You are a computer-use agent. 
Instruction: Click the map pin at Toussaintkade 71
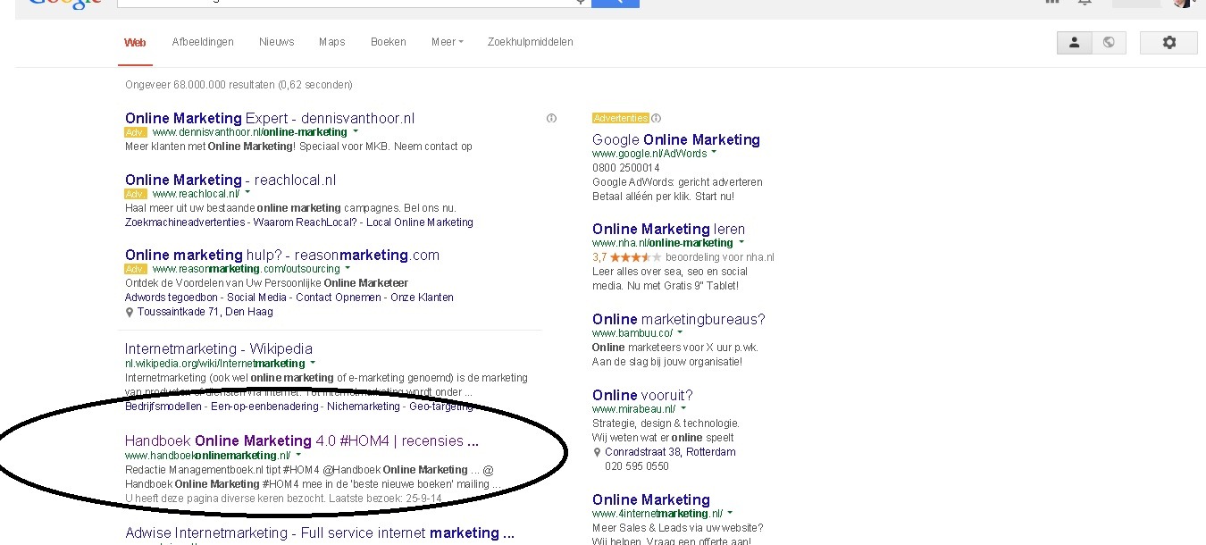pyautogui.click(x=130, y=313)
